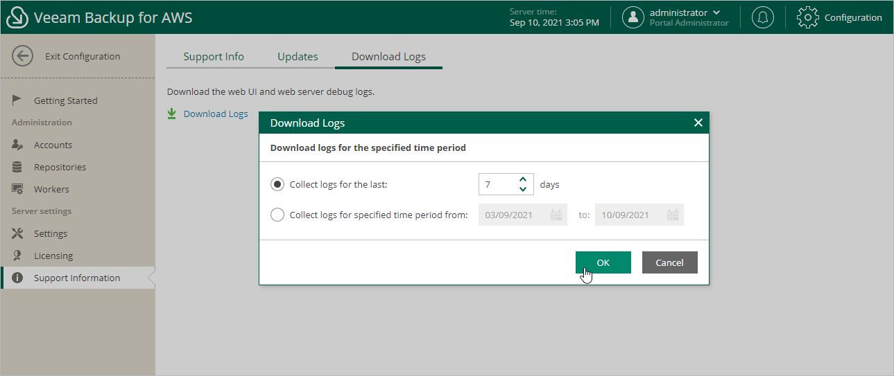894x376 pixels.
Task: Open Workers in sidebar
Action: (78, 189)
